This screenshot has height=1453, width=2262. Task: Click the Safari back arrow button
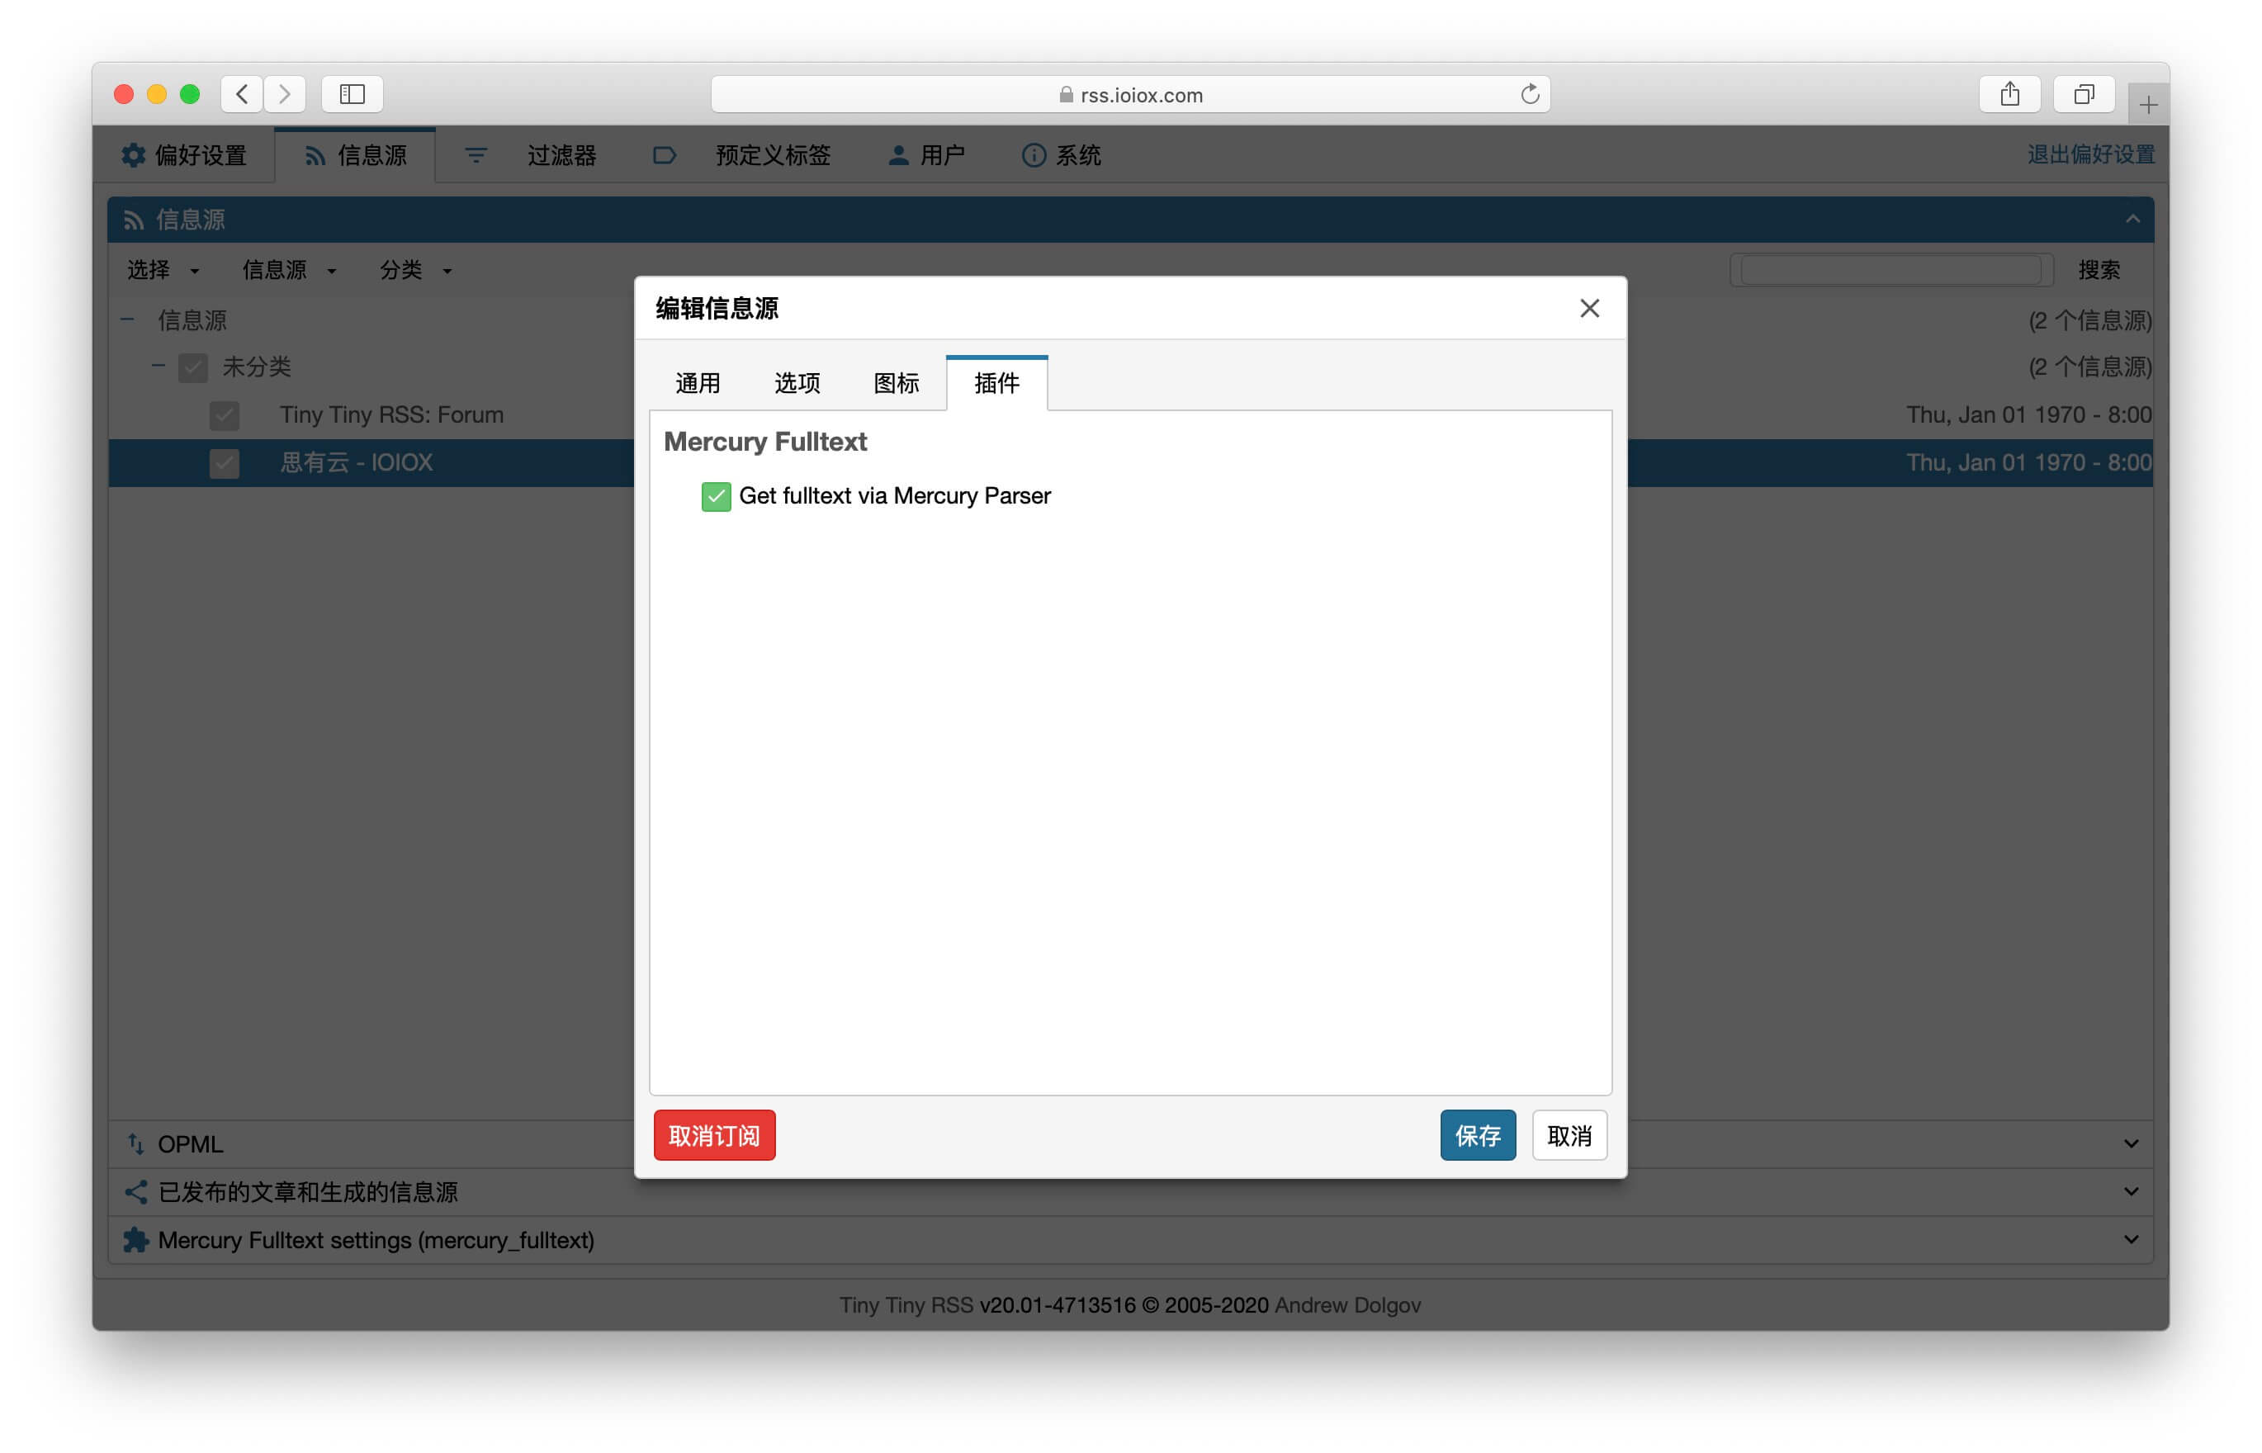[243, 93]
